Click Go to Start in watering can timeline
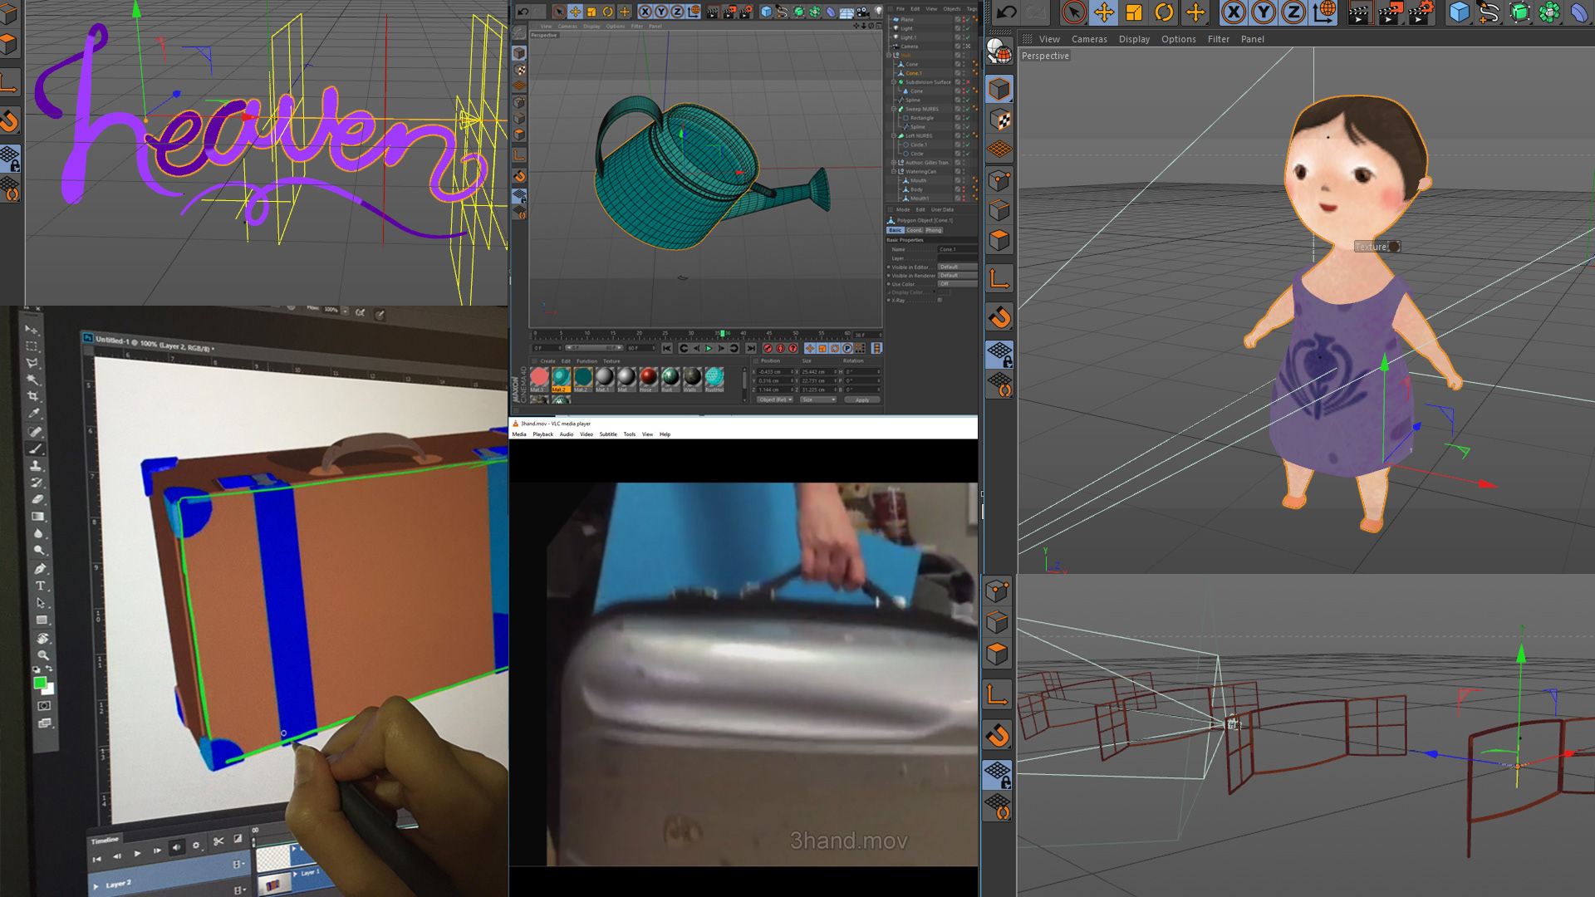 click(667, 348)
